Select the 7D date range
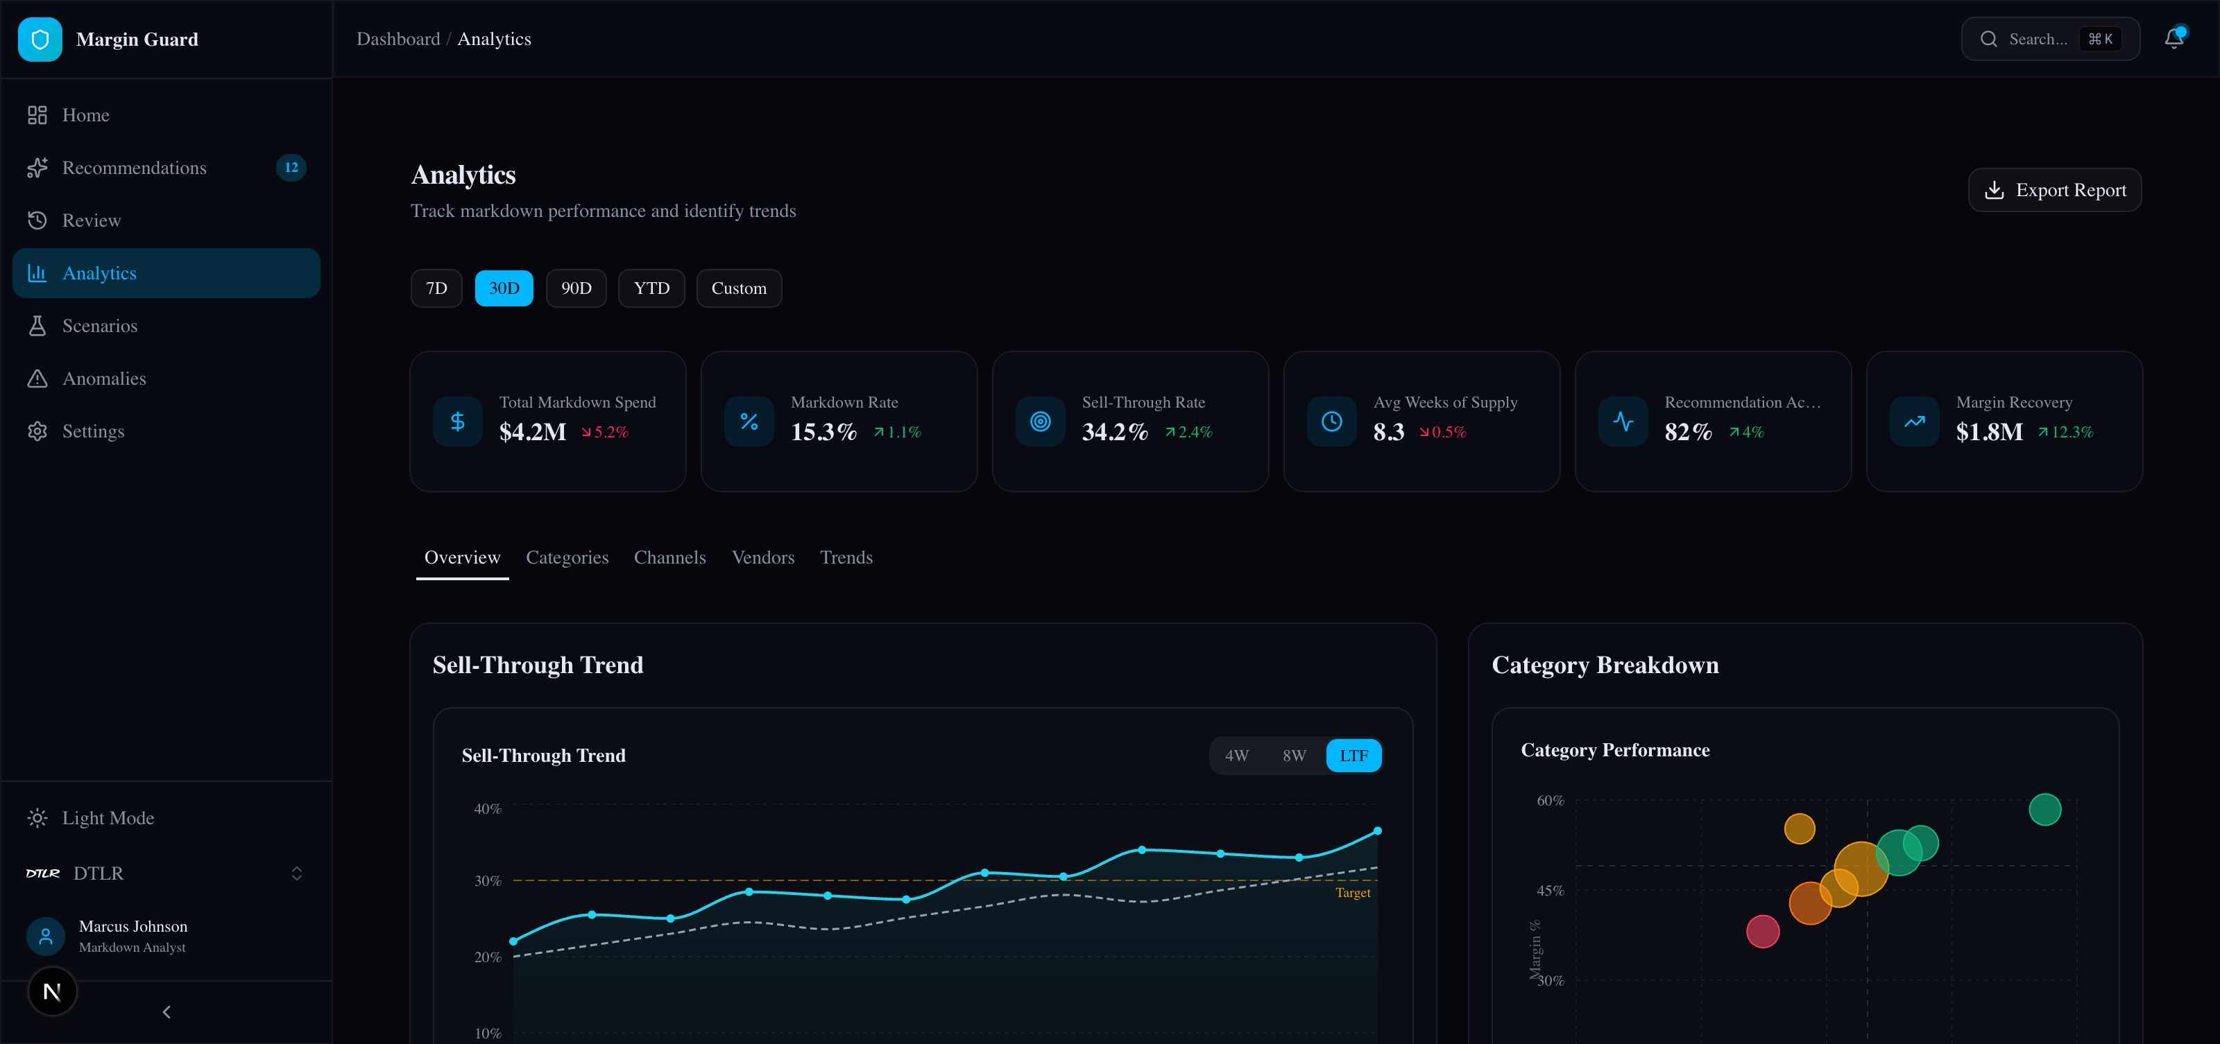Viewport: 2220px width, 1044px height. pyautogui.click(x=437, y=288)
